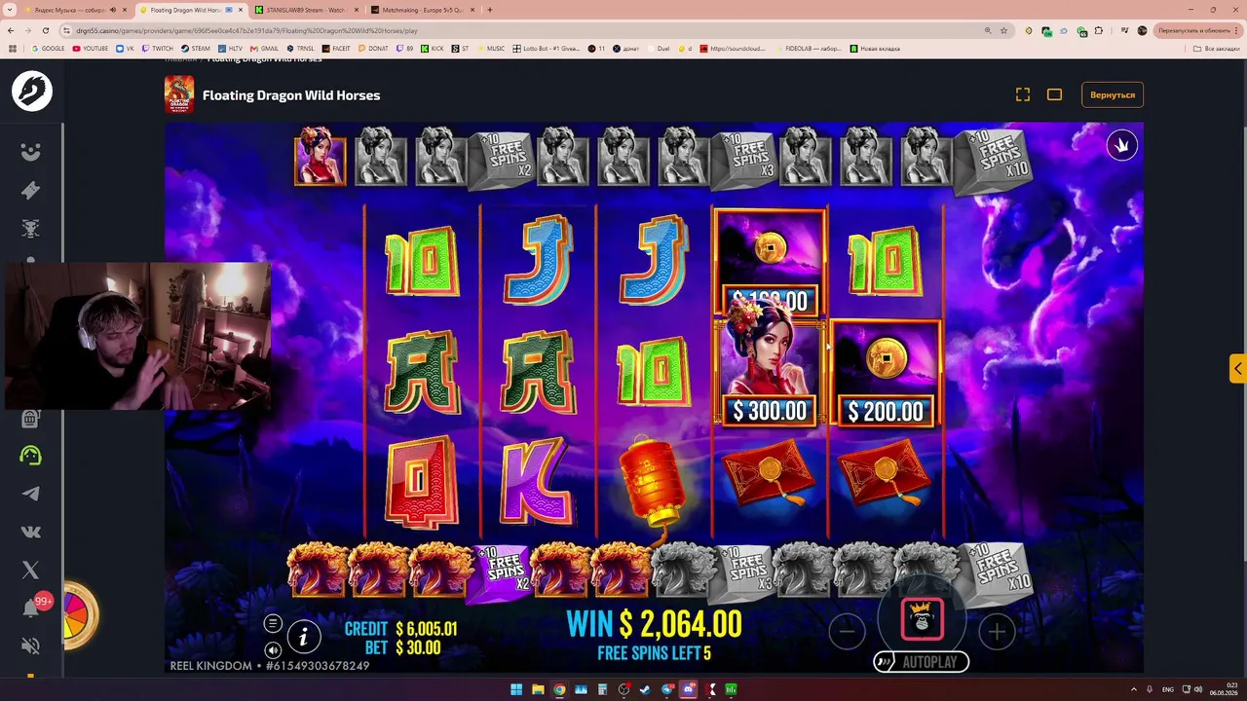Viewport: 1247px width, 701px height.
Task: Reload the current page
Action: click(45, 30)
